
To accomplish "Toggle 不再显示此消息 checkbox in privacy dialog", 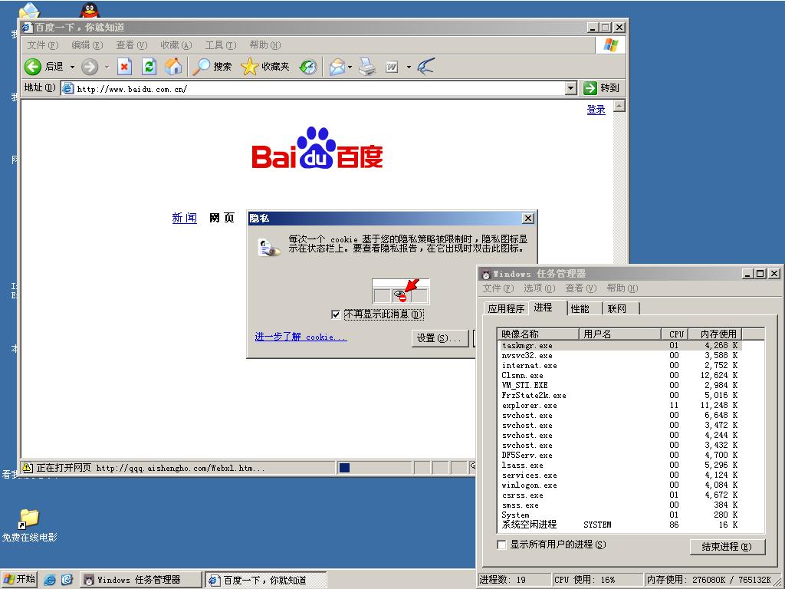I will 336,314.
